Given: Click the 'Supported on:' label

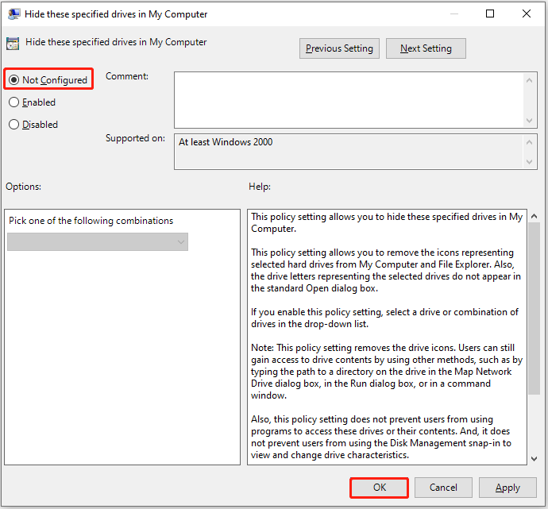Looking at the screenshot, I should pos(135,138).
